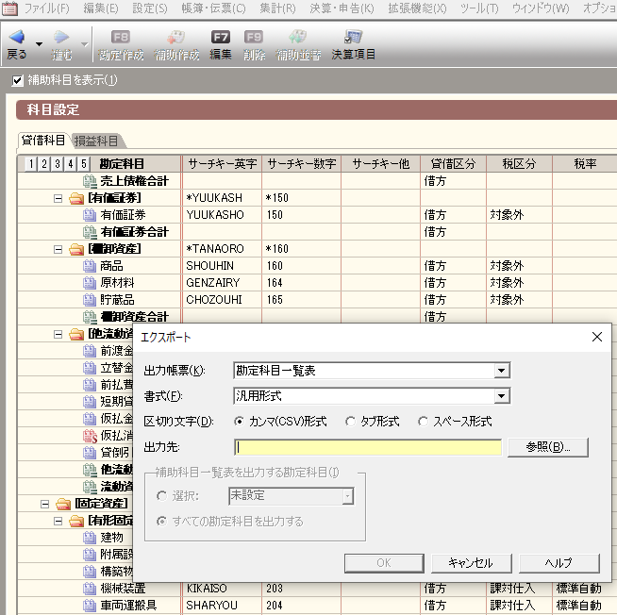Click the folder icon of [棚卸資産]
This screenshot has height=615, width=617.
click(76, 249)
